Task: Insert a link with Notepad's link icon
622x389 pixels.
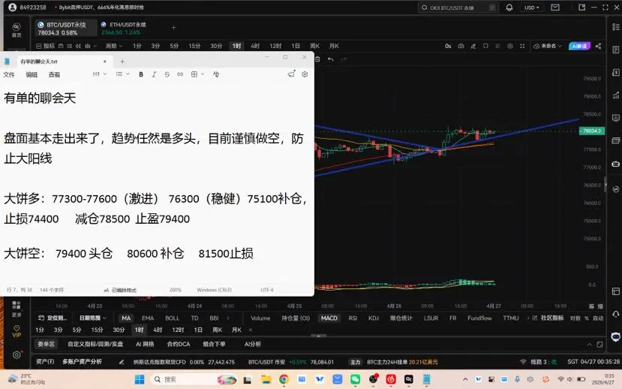Action: pyautogui.click(x=180, y=74)
